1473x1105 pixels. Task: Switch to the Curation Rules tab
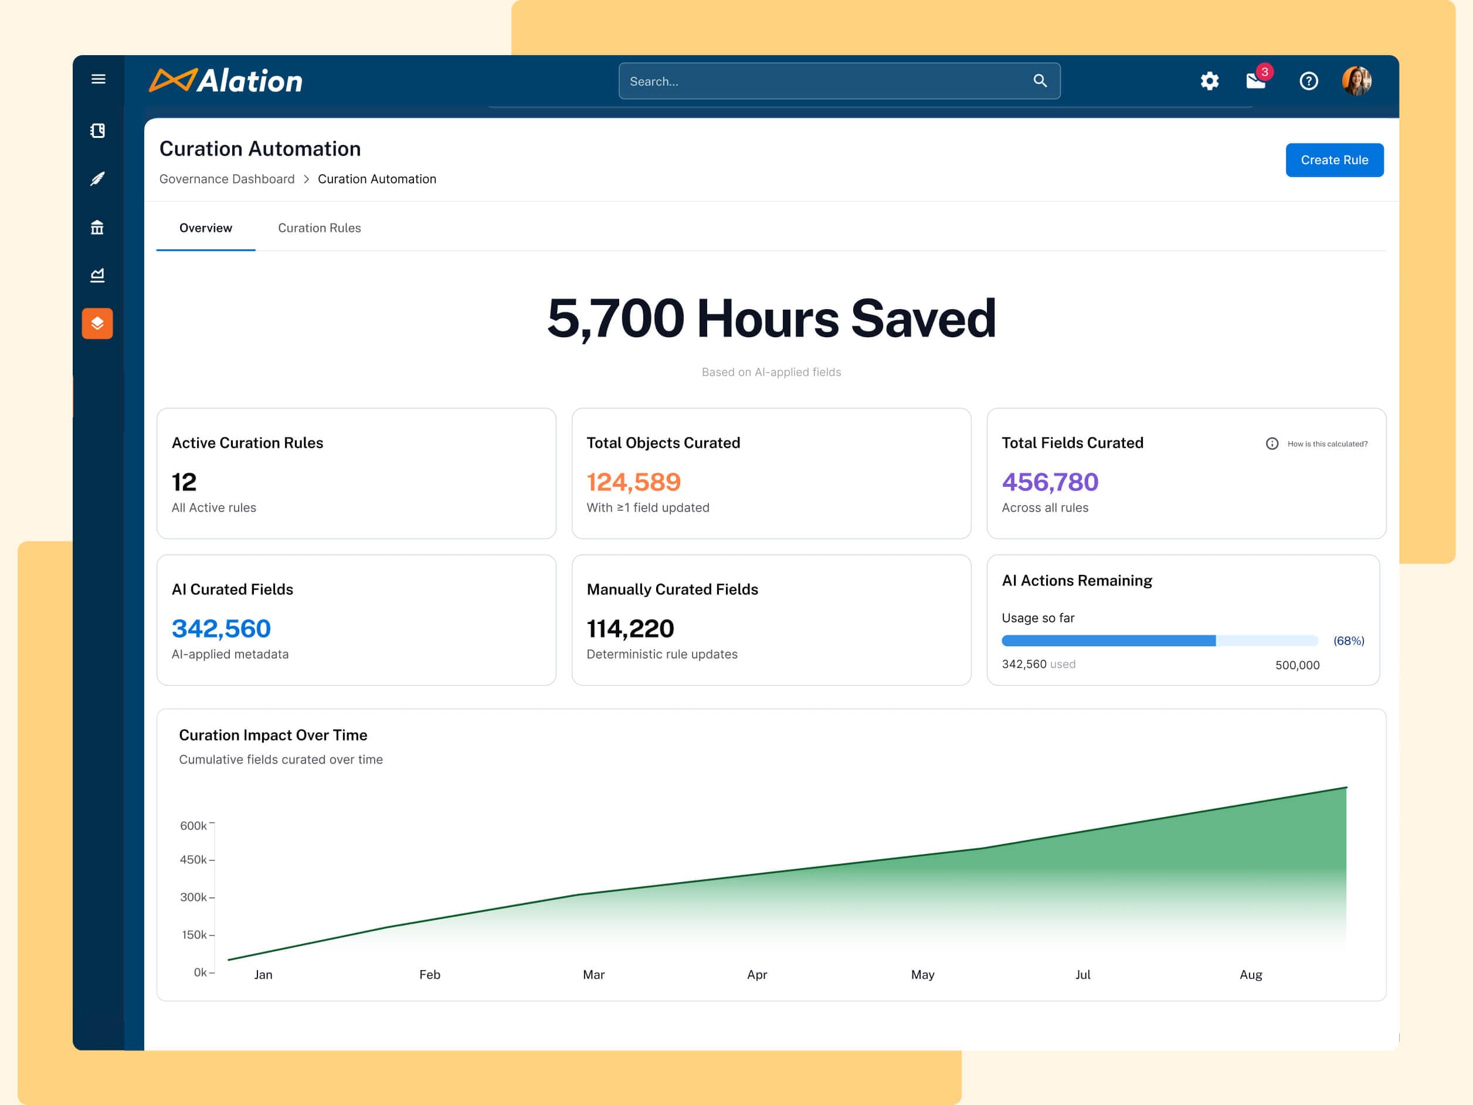(x=319, y=228)
